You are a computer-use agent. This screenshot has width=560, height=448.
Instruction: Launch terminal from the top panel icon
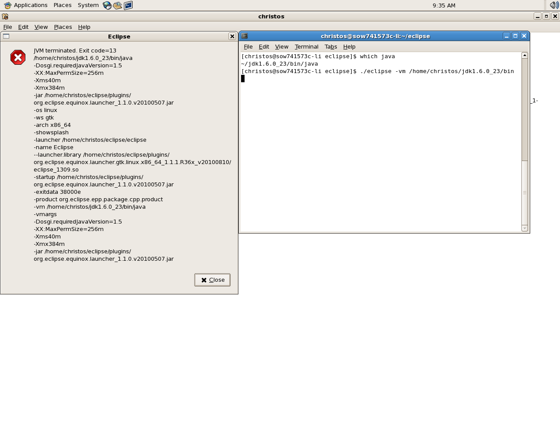(x=128, y=5)
